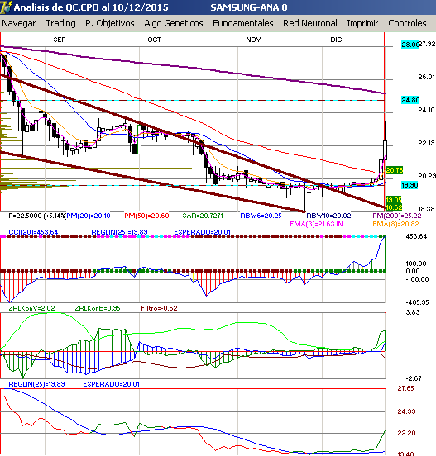Click the EMA(3)=21.63 IN label

(316, 224)
